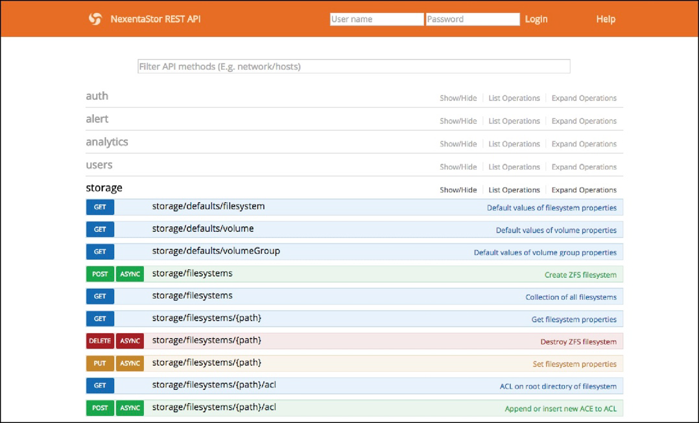Click Show/Hide for storage
This screenshot has height=423, width=699.
[458, 190]
